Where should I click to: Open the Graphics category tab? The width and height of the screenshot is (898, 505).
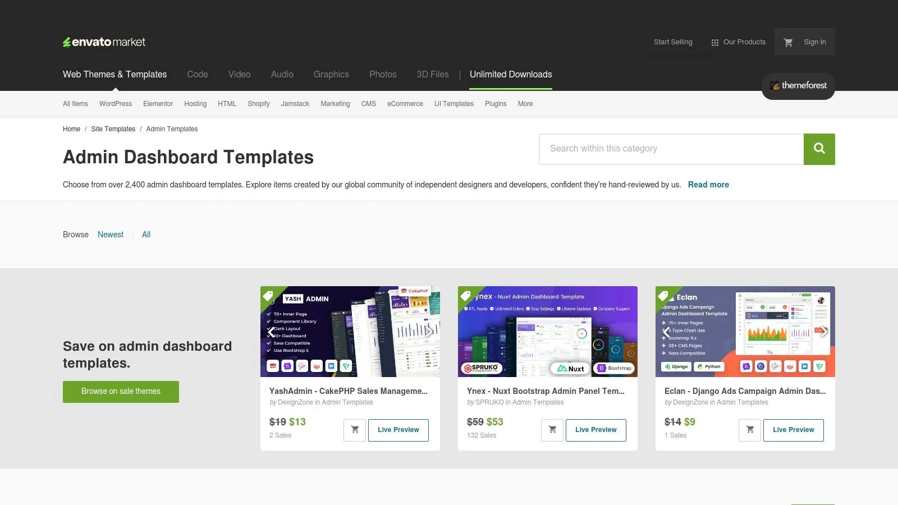(x=331, y=75)
